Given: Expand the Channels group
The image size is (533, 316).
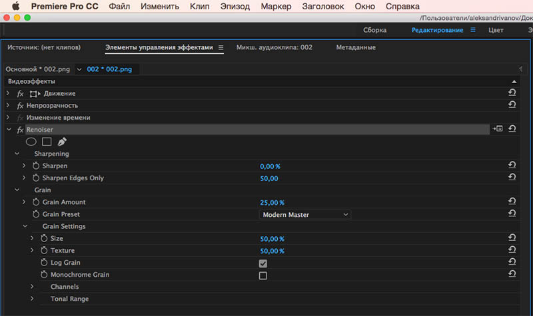Looking at the screenshot, I should 32,287.
